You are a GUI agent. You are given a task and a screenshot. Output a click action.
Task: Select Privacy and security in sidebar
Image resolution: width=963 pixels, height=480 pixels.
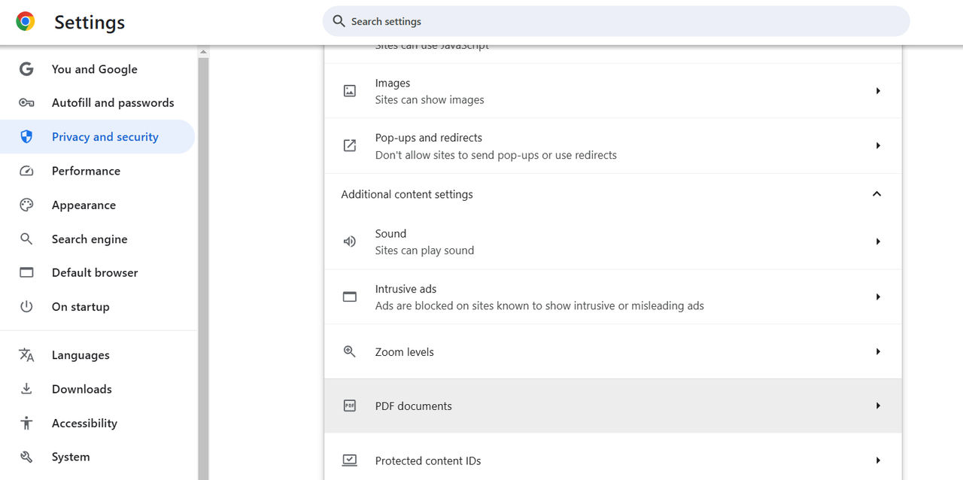coord(97,137)
